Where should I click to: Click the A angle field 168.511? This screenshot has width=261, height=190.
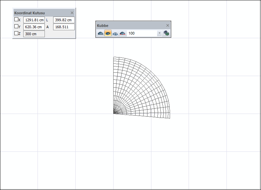click(x=64, y=27)
